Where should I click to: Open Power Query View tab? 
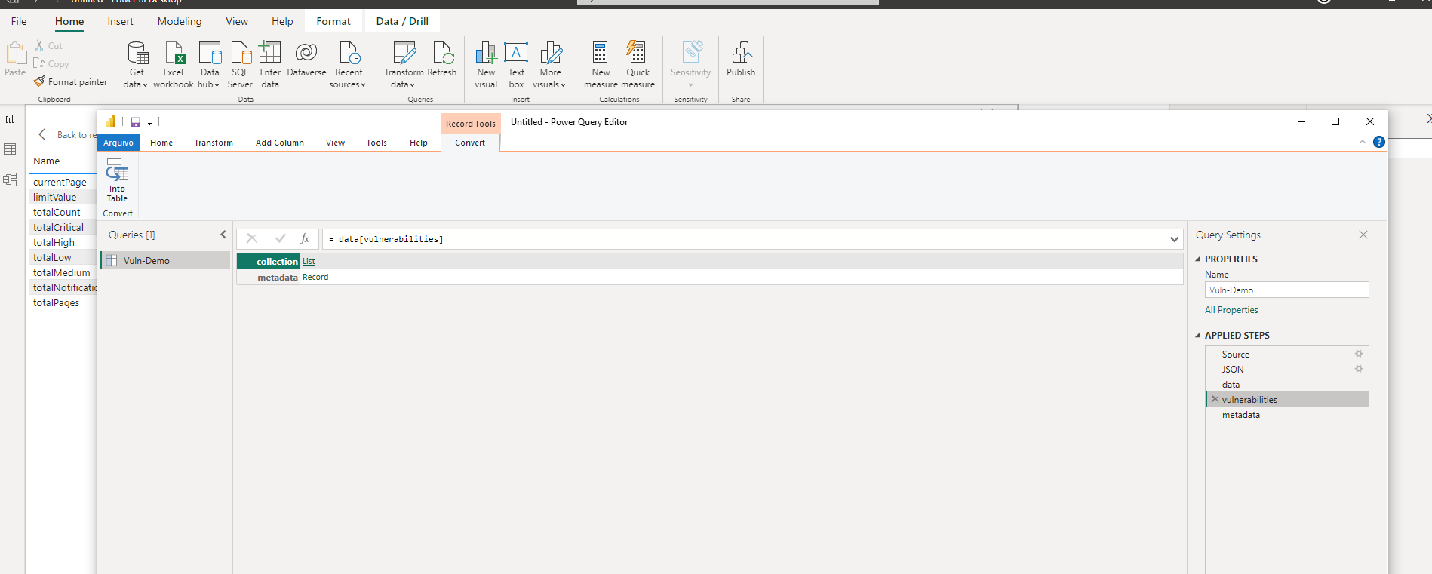click(x=335, y=143)
